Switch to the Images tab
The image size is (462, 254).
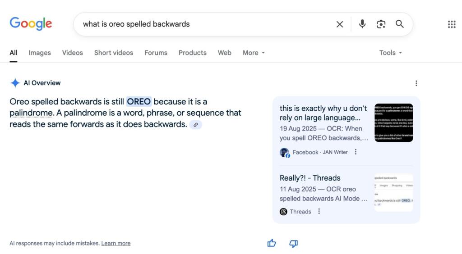tap(40, 53)
